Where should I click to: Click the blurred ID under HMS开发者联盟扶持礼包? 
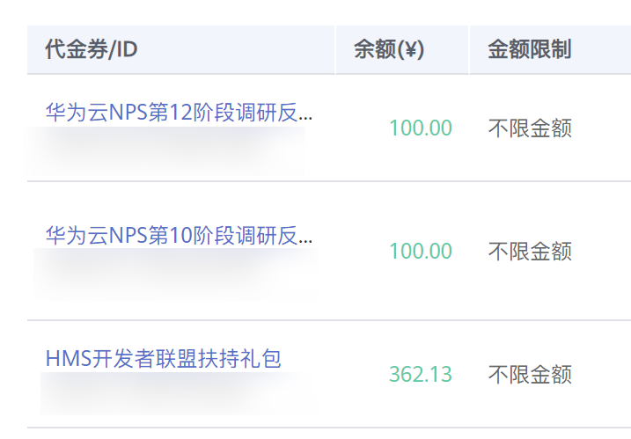176,393
